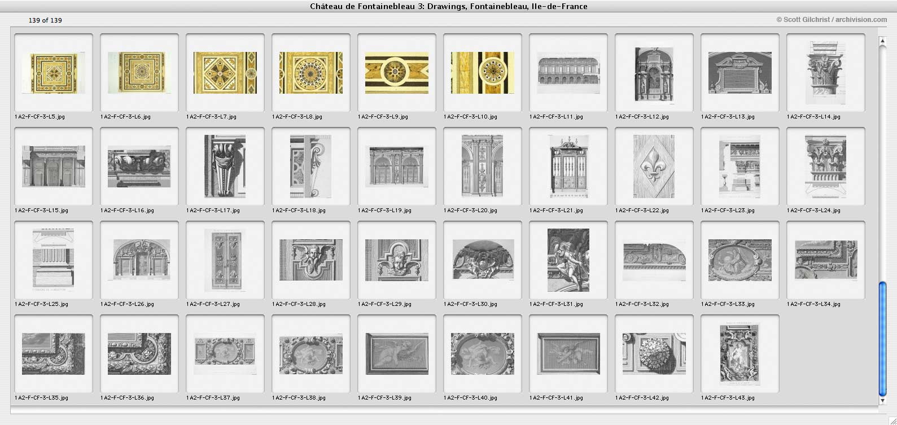The image size is (897, 425).
Task: Open thumbnail 1A2-F-CF-3-L17.jpg
Action: (225, 167)
